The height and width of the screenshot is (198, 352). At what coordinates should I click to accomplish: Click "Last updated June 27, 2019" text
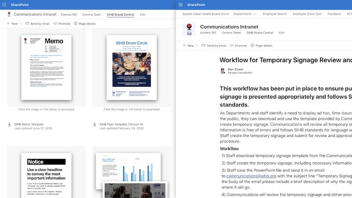33,128
